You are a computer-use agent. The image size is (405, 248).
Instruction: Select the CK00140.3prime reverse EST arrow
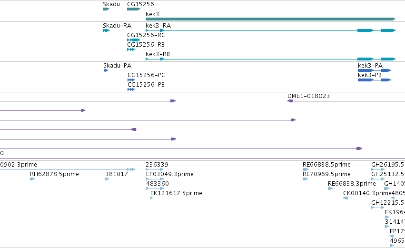(x=346, y=198)
